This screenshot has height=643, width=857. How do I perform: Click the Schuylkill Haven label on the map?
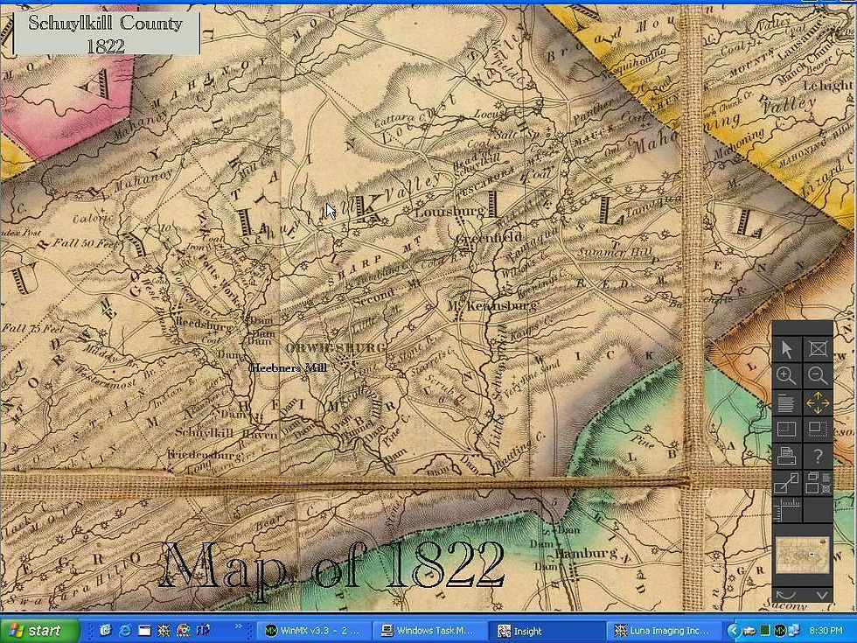coord(226,433)
